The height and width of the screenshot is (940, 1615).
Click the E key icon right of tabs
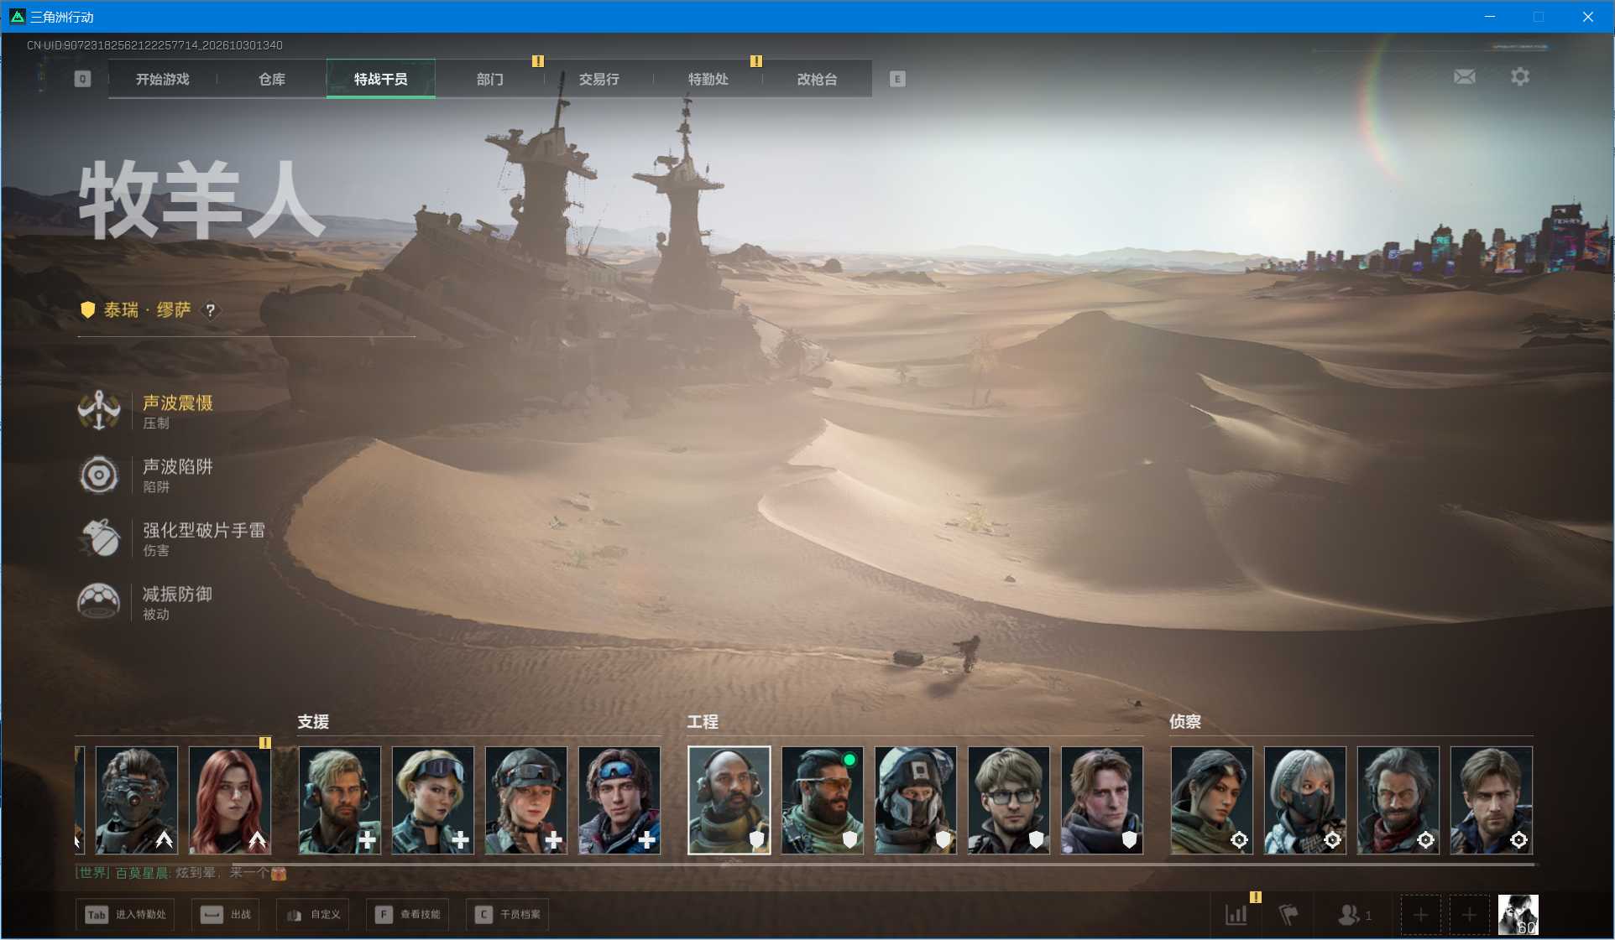pos(897,79)
